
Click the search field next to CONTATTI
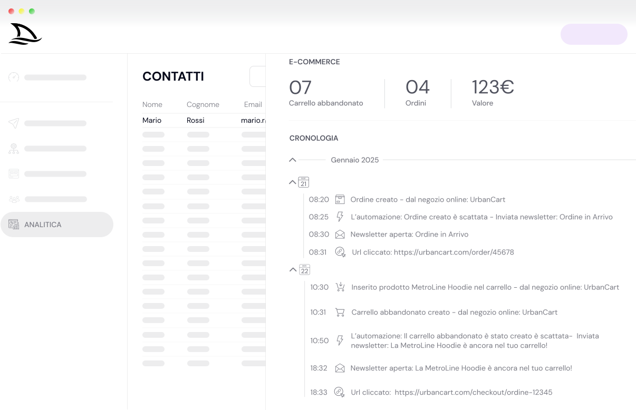pos(258,76)
